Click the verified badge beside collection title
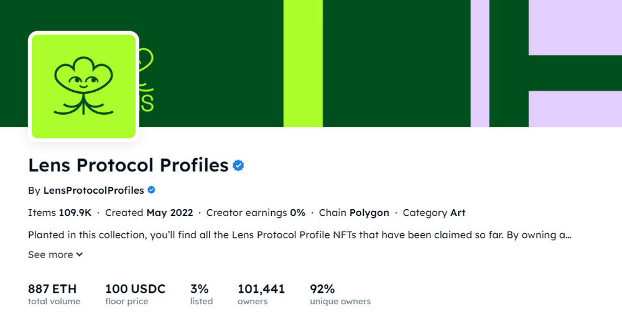Viewport: 622px width, 324px height. click(238, 166)
